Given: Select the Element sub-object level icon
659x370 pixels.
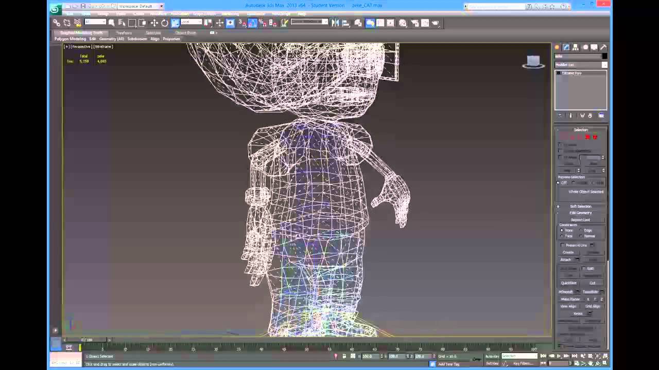Looking at the screenshot, I should (x=595, y=137).
